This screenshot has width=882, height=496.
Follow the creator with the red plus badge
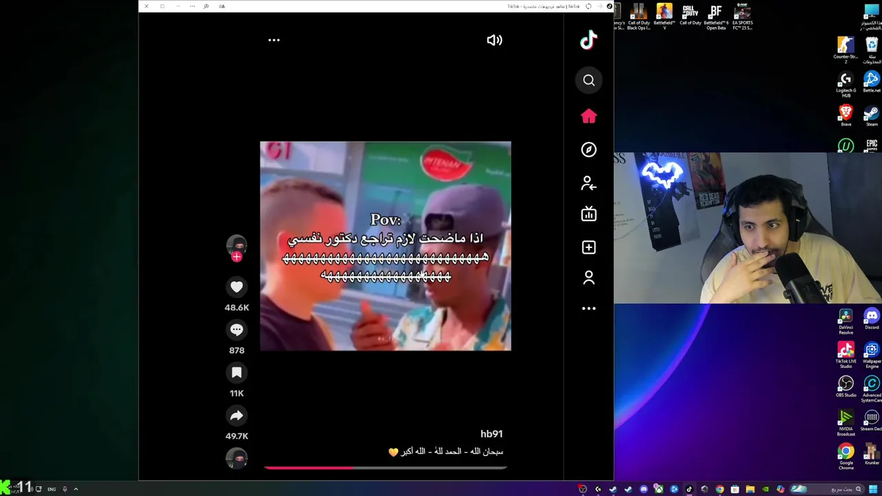click(x=236, y=257)
